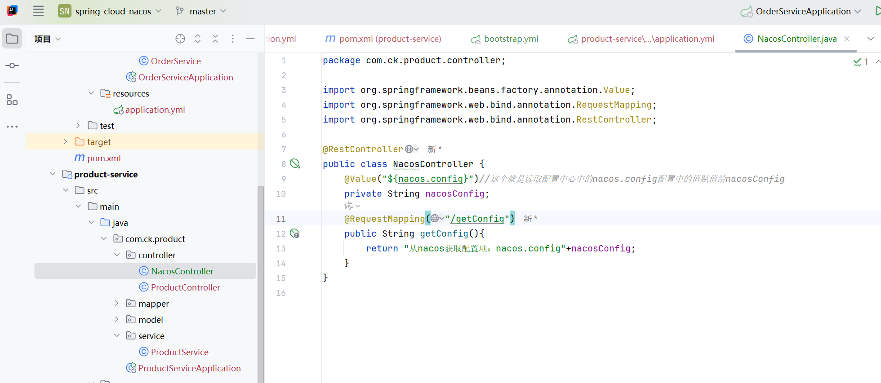Click the nacosConfig field on line 10
This screenshot has height=383, width=881.
(x=455, y=194)
